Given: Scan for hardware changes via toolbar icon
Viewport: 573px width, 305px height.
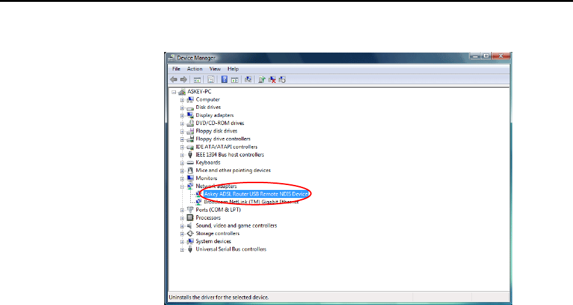Looking at the screenshot, I should 248,80.
